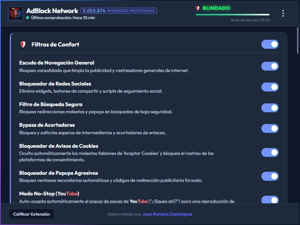The width and height of the screenshot is (300, 225).
Task: Click the Bypass de Acortadores title
Action: (x=47, y=125)
